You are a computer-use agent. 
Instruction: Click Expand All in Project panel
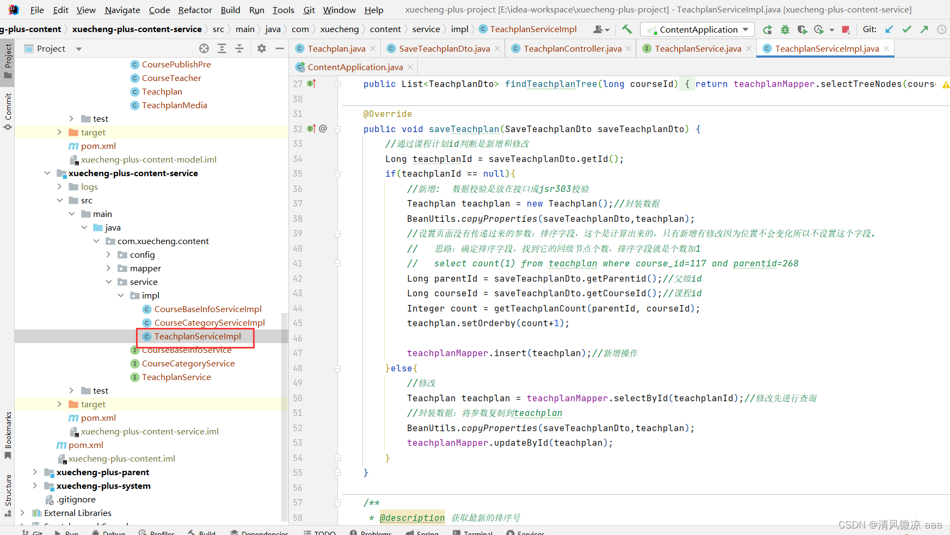click(x=222, y=48)
